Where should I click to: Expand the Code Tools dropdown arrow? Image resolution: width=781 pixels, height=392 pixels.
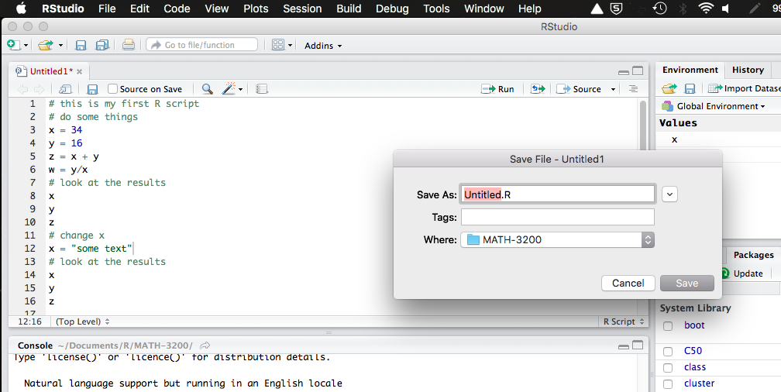point(240,90)
